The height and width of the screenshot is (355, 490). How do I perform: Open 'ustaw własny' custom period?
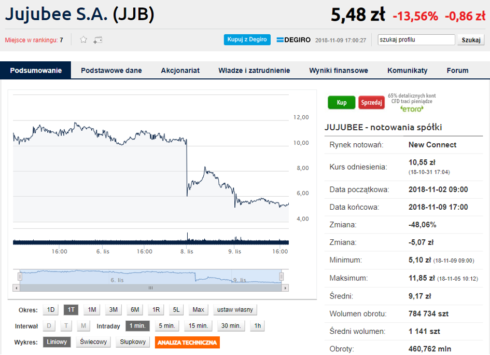coord(235,310)
